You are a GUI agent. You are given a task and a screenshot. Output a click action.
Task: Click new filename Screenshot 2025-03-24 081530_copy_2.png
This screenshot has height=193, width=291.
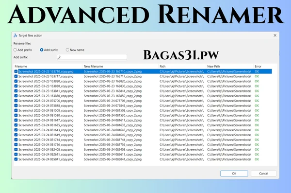point(113,115)
